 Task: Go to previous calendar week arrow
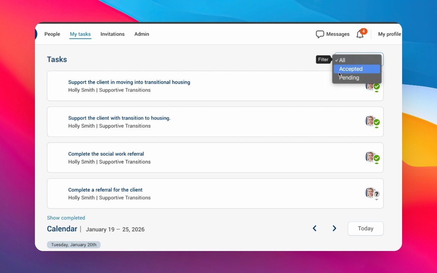314,228
